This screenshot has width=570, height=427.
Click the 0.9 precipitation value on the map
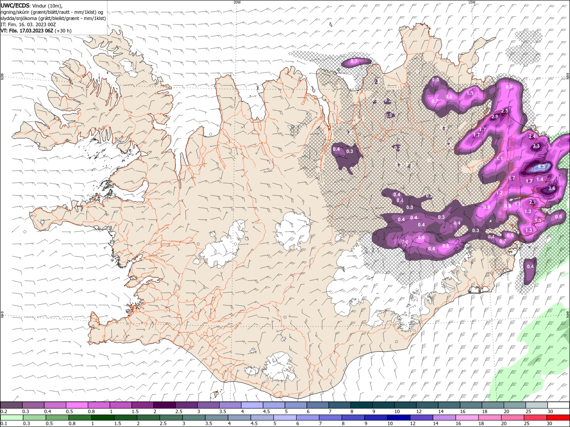(x=487, y=207)
